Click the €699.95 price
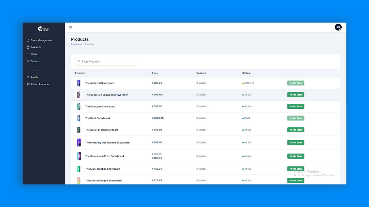Viewport: 369px width, 207px height. [x=157, y=106]
